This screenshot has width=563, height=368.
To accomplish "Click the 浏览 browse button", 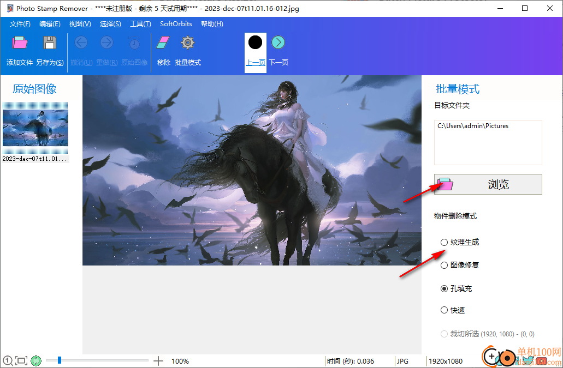I will 488,184.
